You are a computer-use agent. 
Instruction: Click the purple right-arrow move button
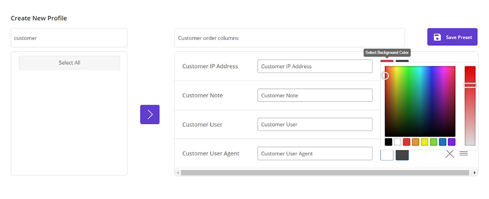point(150,114)
